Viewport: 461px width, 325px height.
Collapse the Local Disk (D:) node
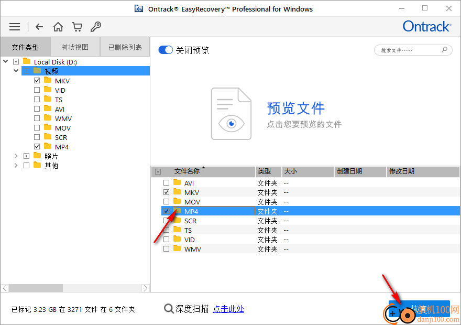[6, 61]
